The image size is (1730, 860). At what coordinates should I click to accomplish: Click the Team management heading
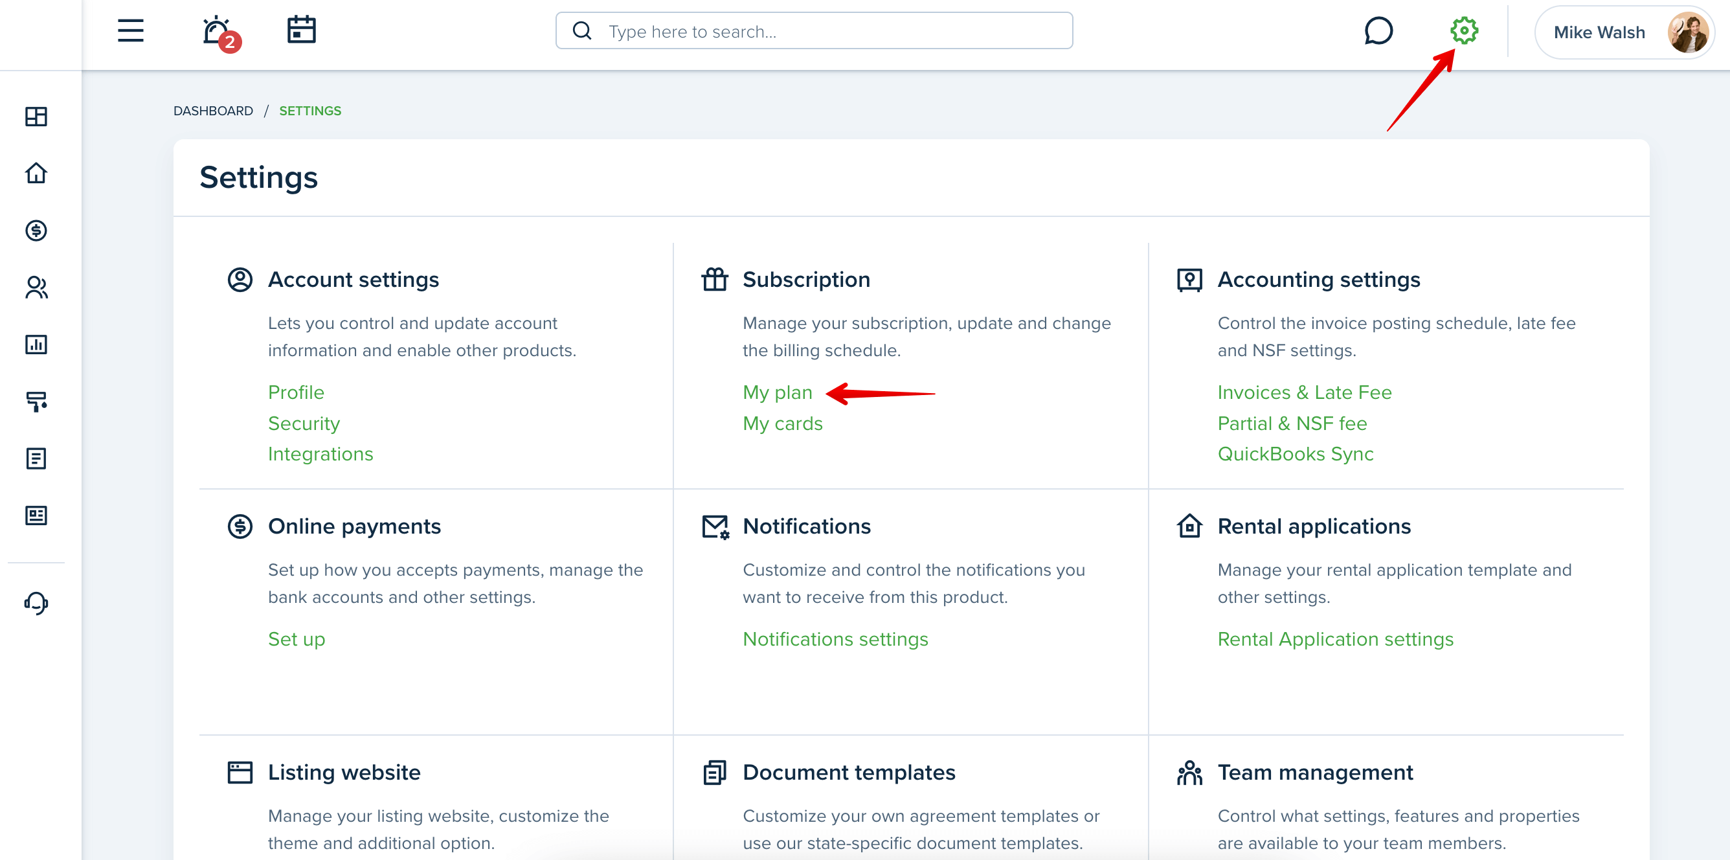point(1315,773)
